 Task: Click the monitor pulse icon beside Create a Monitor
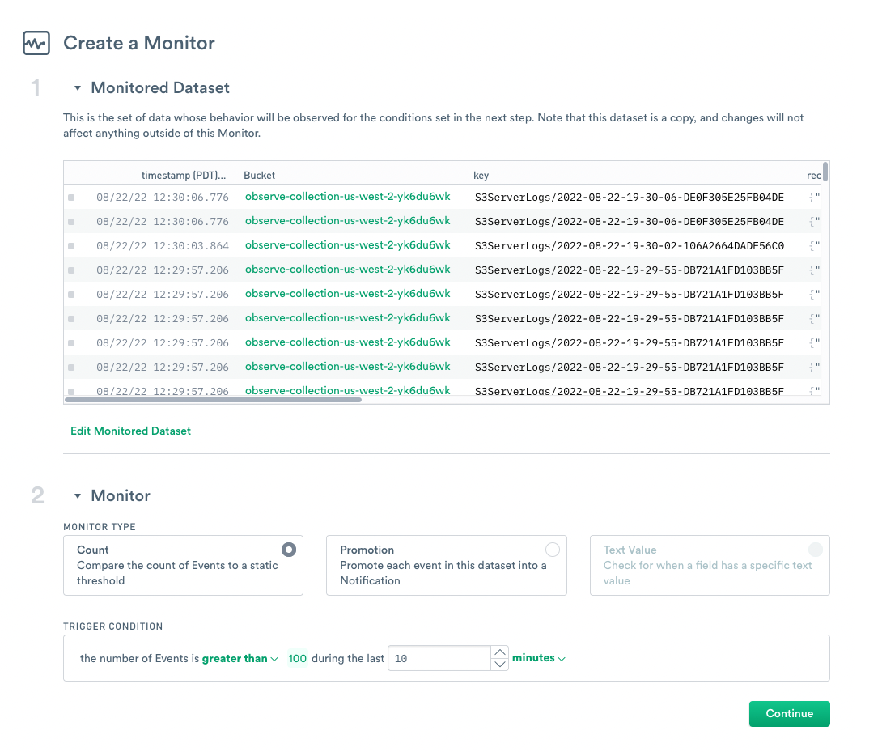(x=36, y=43)
